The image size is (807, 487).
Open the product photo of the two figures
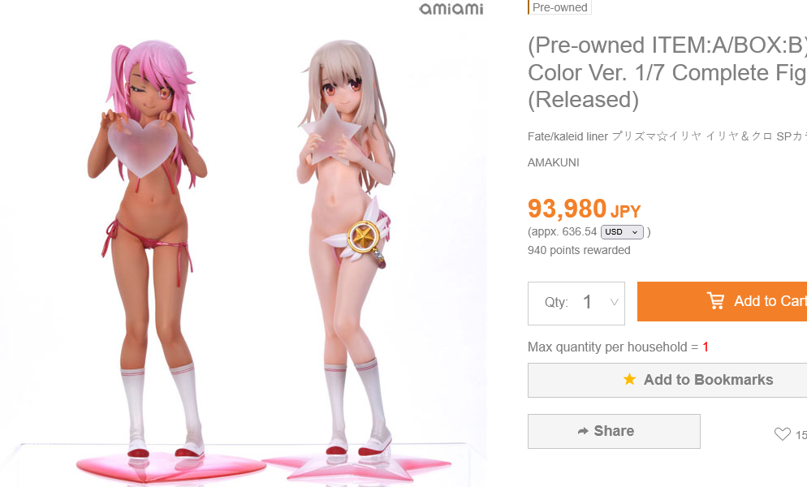click(244, 247)
